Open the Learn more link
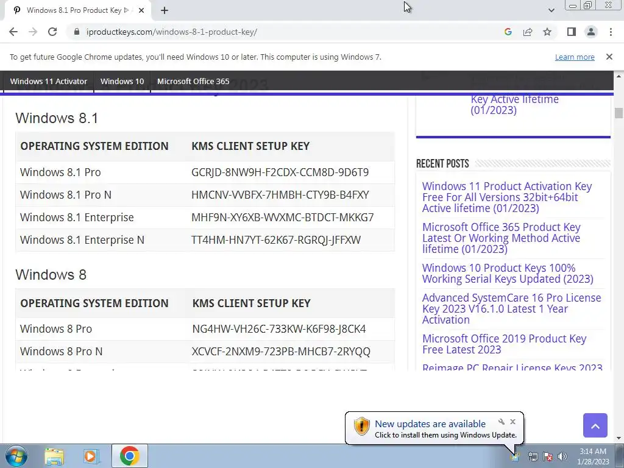The image size is (624, 468). [x=575, y=57]
